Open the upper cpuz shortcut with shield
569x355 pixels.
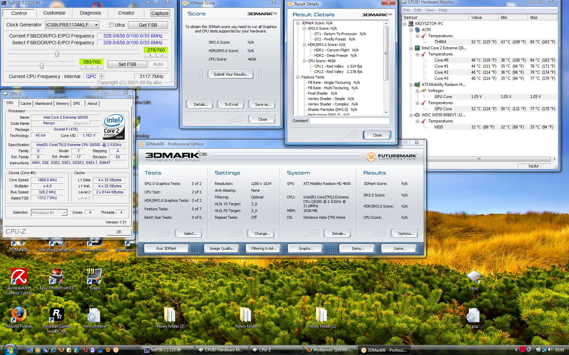pyautogui.click(x=474, y=280)
